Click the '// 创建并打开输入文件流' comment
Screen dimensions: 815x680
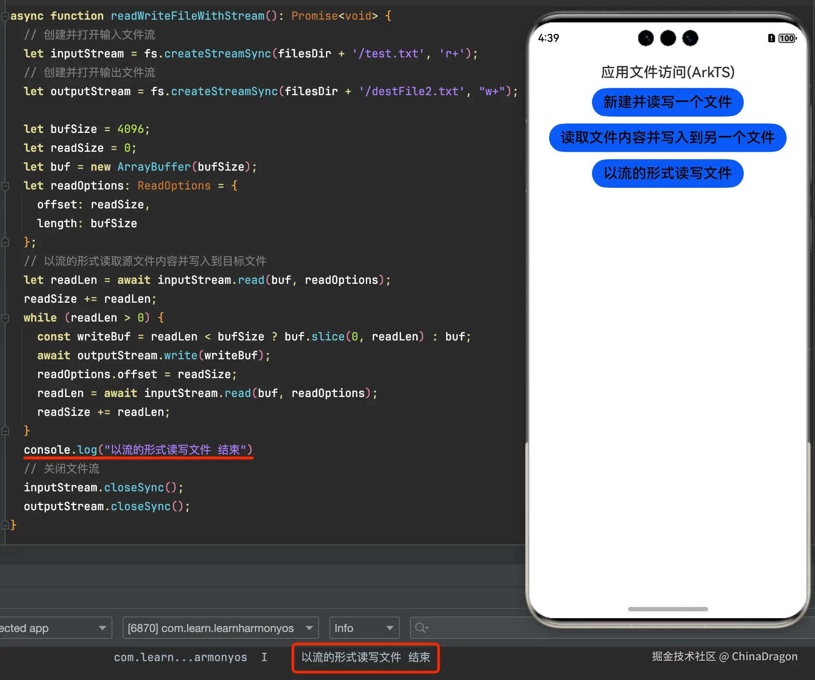point(89,35)
